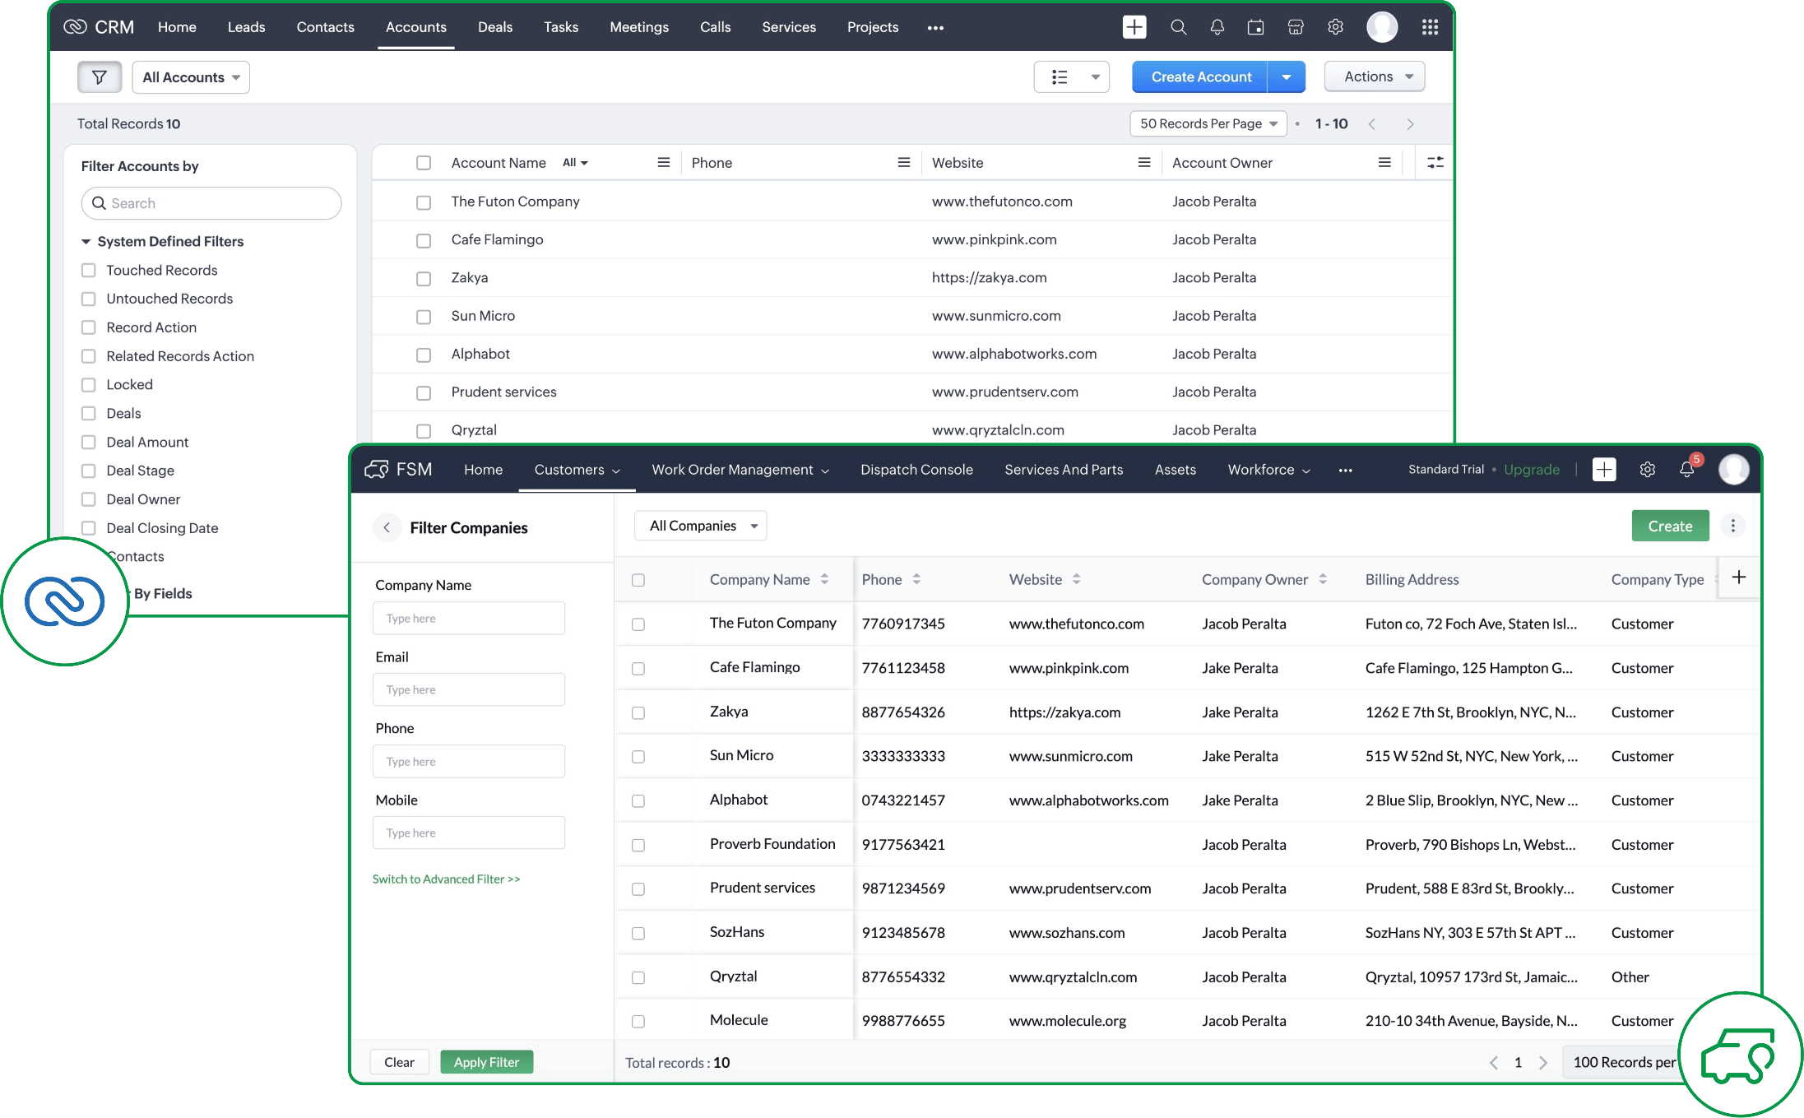1804x1118 pixels.
Task: Click the CRM quick-create plus icon
Action: 1134,27
